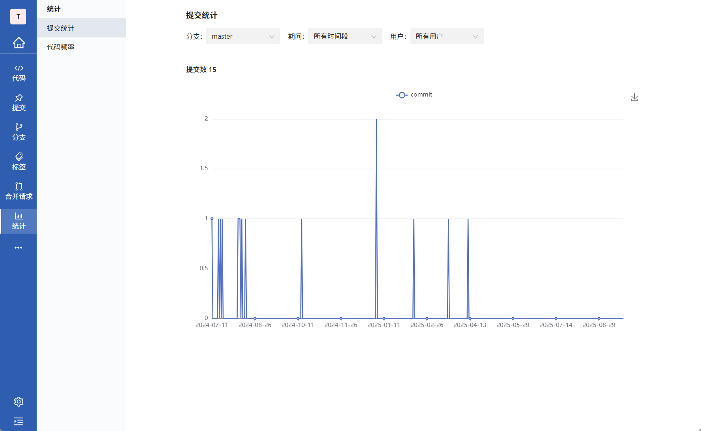
Task: Toggle the commit legend series
Action: coord(414,95)
